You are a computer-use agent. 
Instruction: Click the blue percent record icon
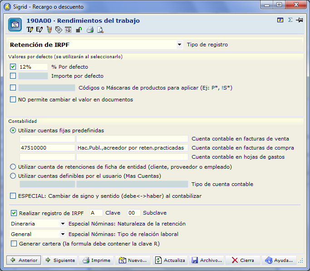[x=15, y=25]
